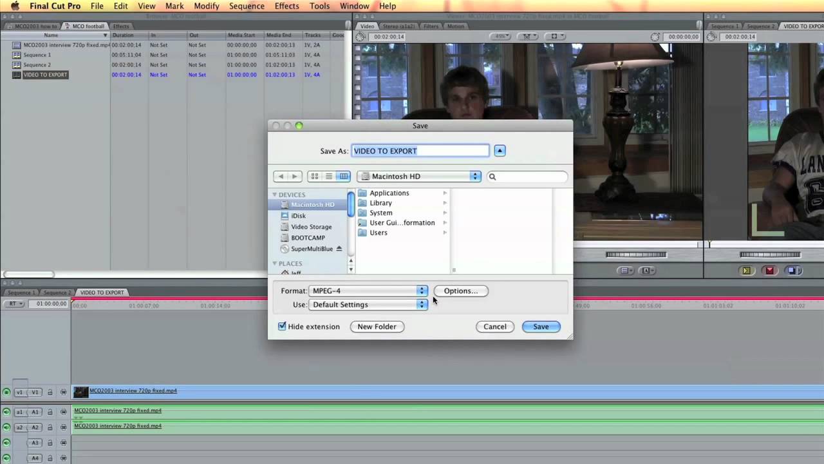Select Video Storage drive in sidebar
This screenshot has height=464, width=824.
click(311, 227)
